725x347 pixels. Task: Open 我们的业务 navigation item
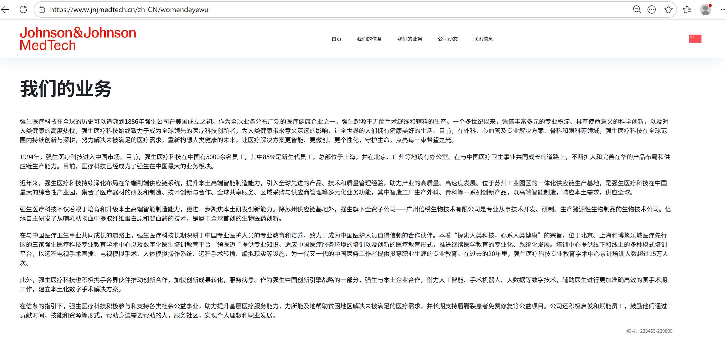410,39
